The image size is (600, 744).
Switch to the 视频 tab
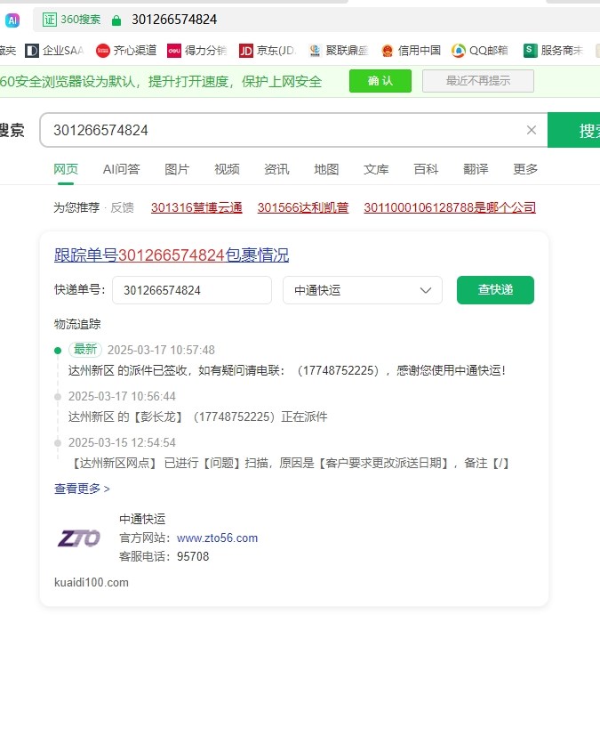point(227,169)
